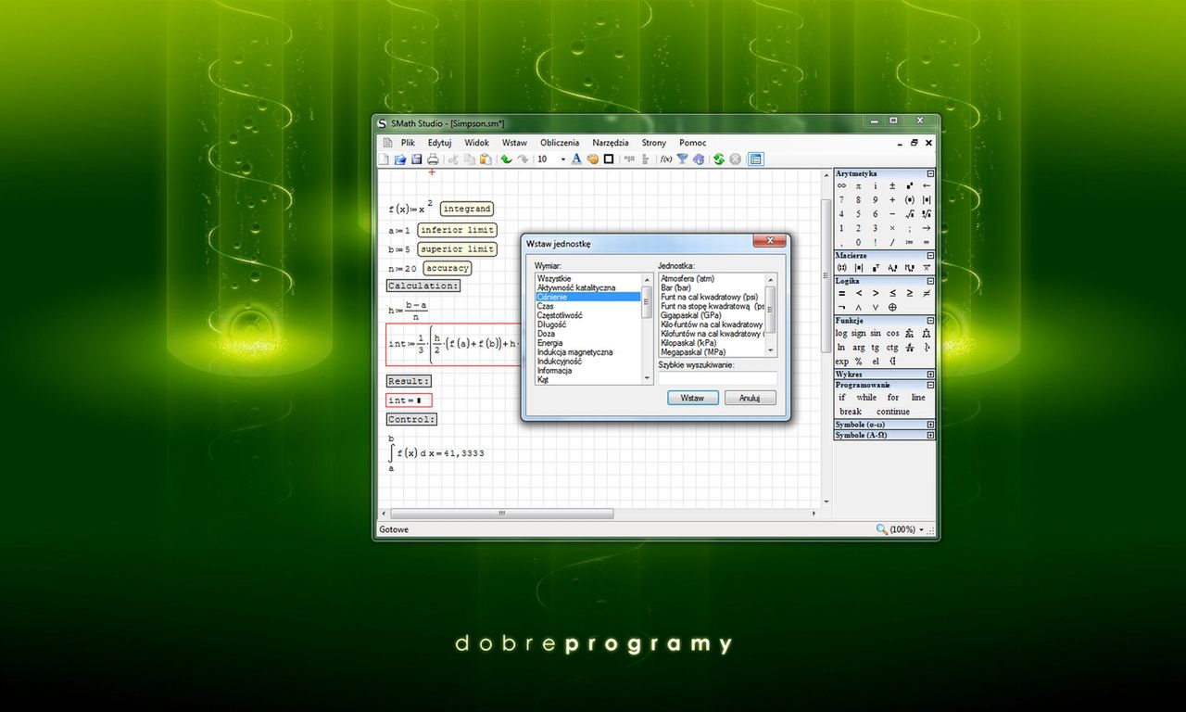This screenshot has width=1186, height=712.
Task: Click the font color 'A' icon
Action: (x=576, y=159)
